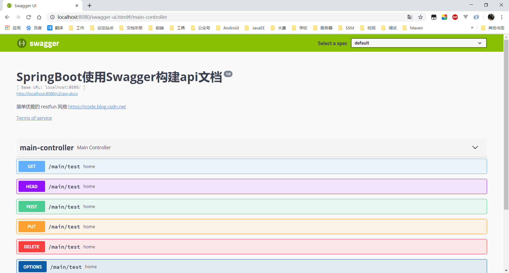Bookmark this page with the star icon
509x273 pixels.
420,17
